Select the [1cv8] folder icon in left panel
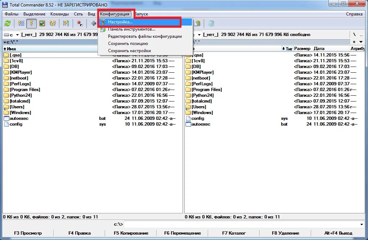Viewport: 368px width, 240px height. point(6,61)
